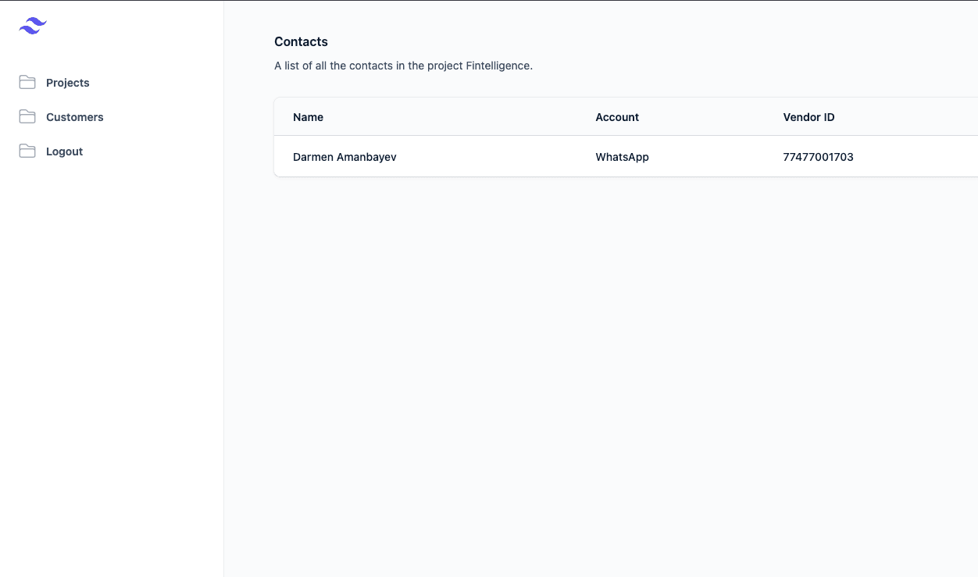
Task: Select the vendor ID 77477001703
Action: tap(818, 157)
